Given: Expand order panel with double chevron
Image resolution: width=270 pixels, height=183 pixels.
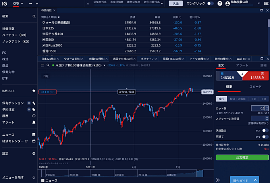Looking at the screenshot, I should click(x=218, y=180).
